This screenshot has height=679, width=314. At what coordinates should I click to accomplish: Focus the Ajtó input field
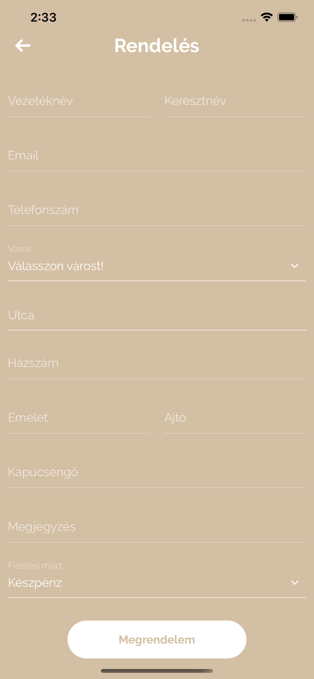(x=235, y=417)
